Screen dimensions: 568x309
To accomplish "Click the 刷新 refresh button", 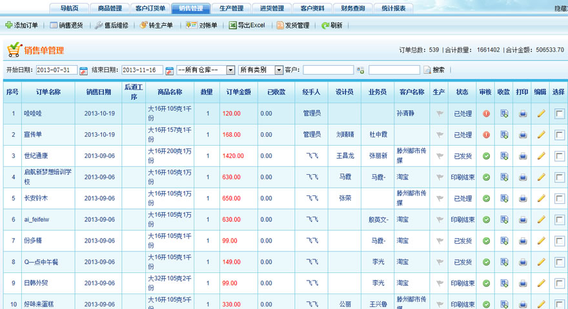I will 332,25.
